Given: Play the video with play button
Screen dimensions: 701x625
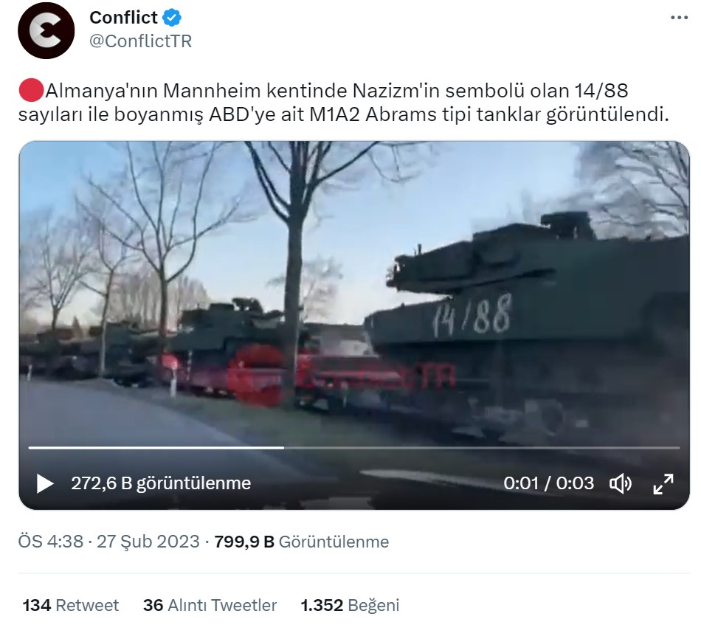Looking at the screenshot, I should pos(45,483).
